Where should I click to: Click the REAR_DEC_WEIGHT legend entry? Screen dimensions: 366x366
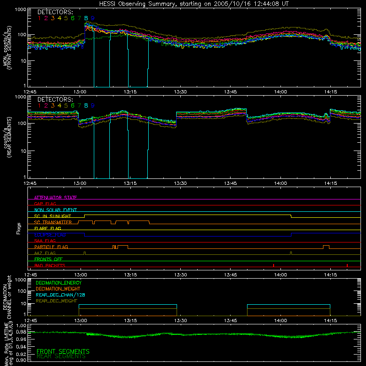pyautogui.click(x=56, y=301)
